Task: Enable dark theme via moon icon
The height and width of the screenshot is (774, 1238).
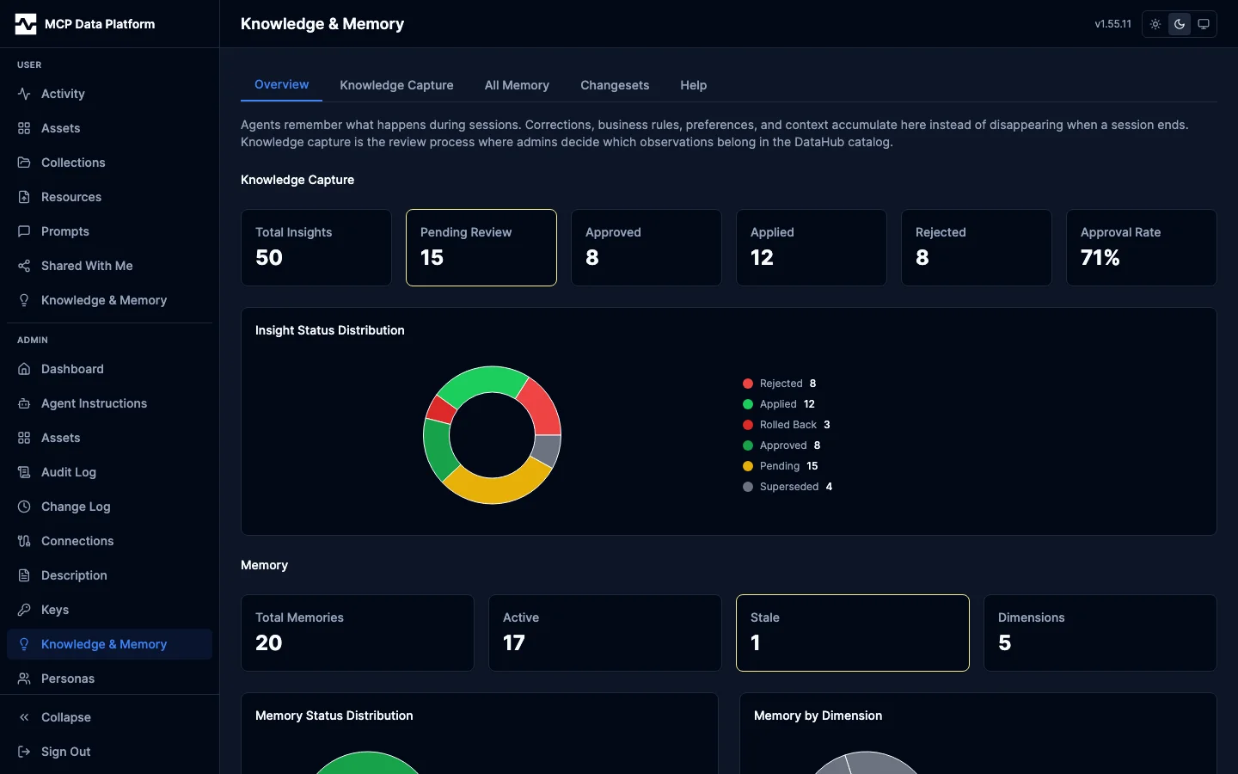Action: point(1180,24)
